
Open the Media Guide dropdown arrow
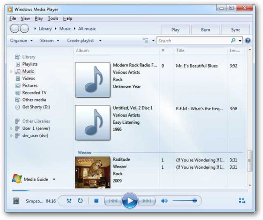coord(54,179)
